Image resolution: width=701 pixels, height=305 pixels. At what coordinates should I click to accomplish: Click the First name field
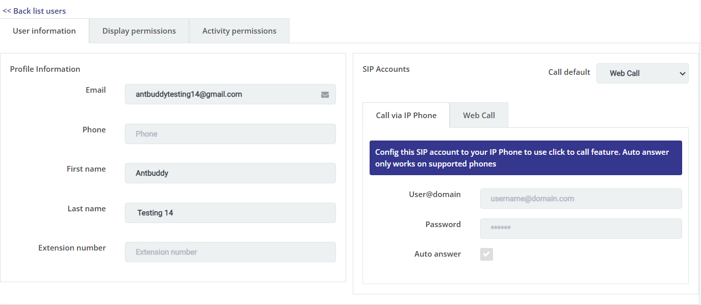tap(230, 173)
